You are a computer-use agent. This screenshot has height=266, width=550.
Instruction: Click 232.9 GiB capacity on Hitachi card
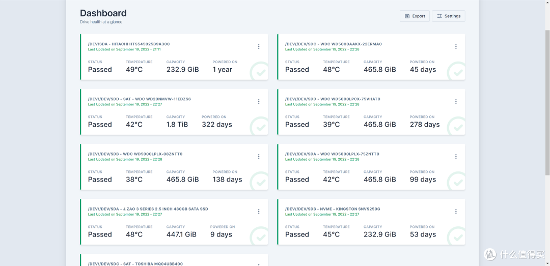[182, 69]
